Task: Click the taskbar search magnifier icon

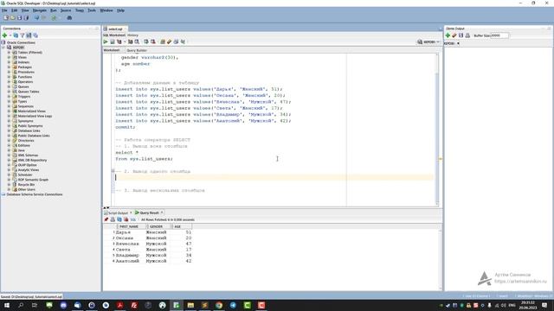Action: [21, 305]
